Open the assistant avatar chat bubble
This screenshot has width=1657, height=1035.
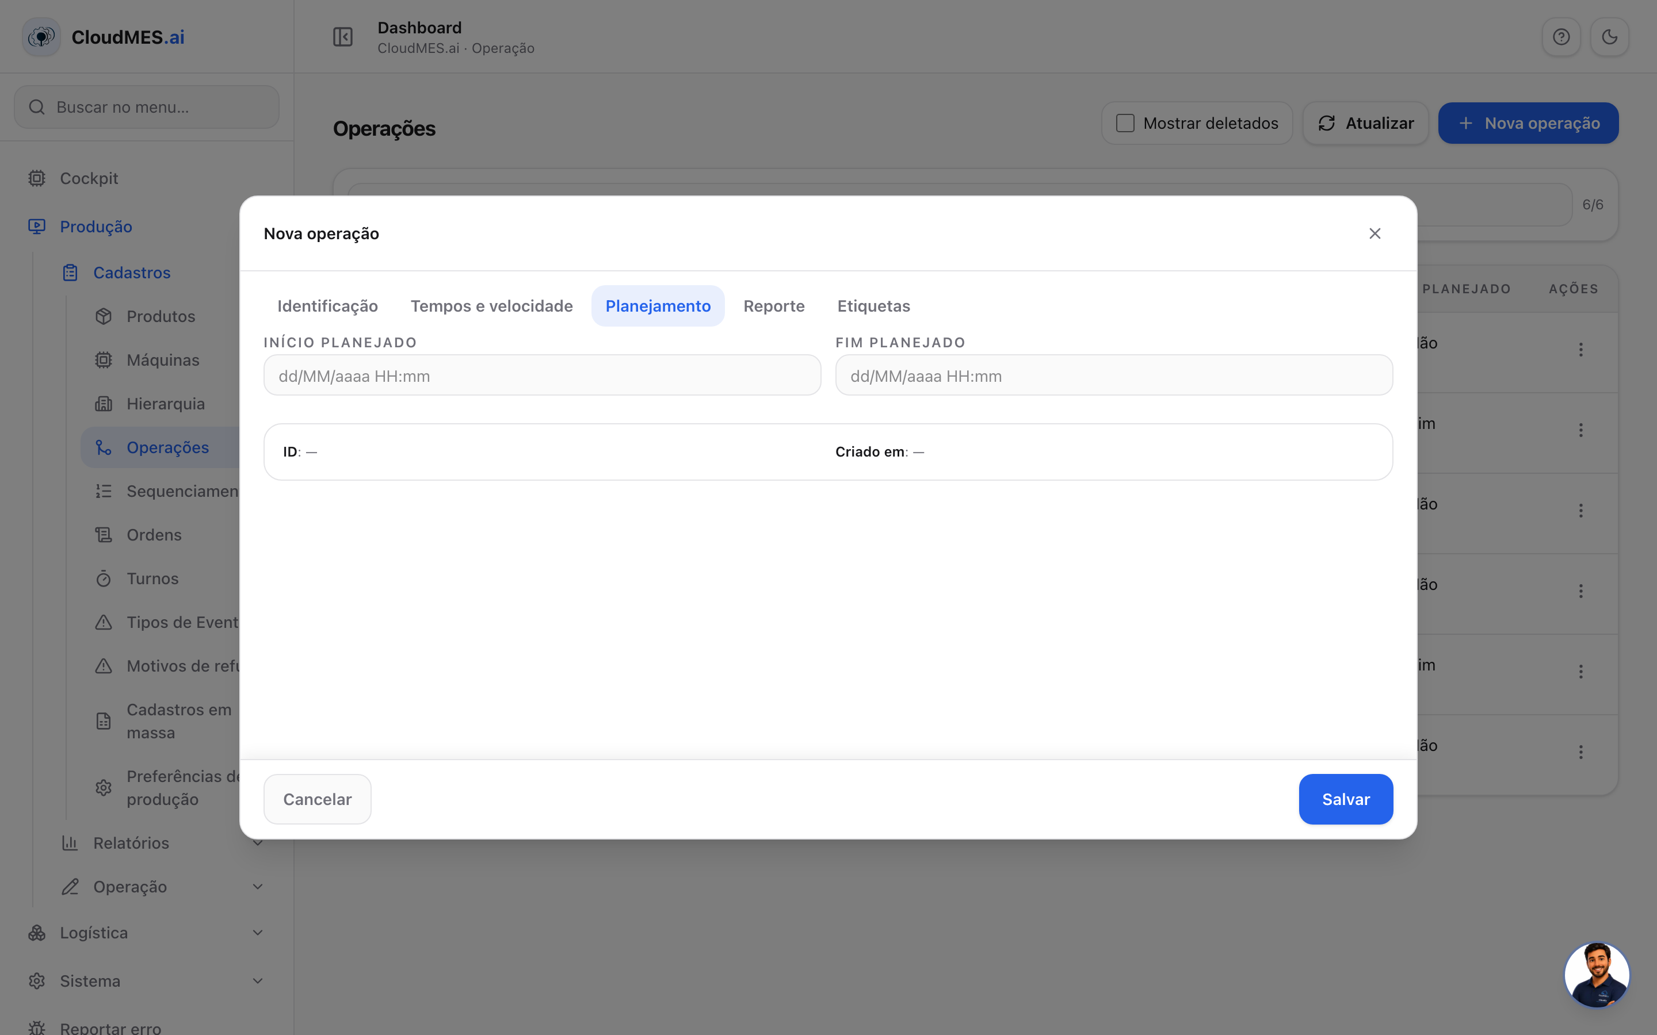pyautogui.click(x=1597, y=974)
